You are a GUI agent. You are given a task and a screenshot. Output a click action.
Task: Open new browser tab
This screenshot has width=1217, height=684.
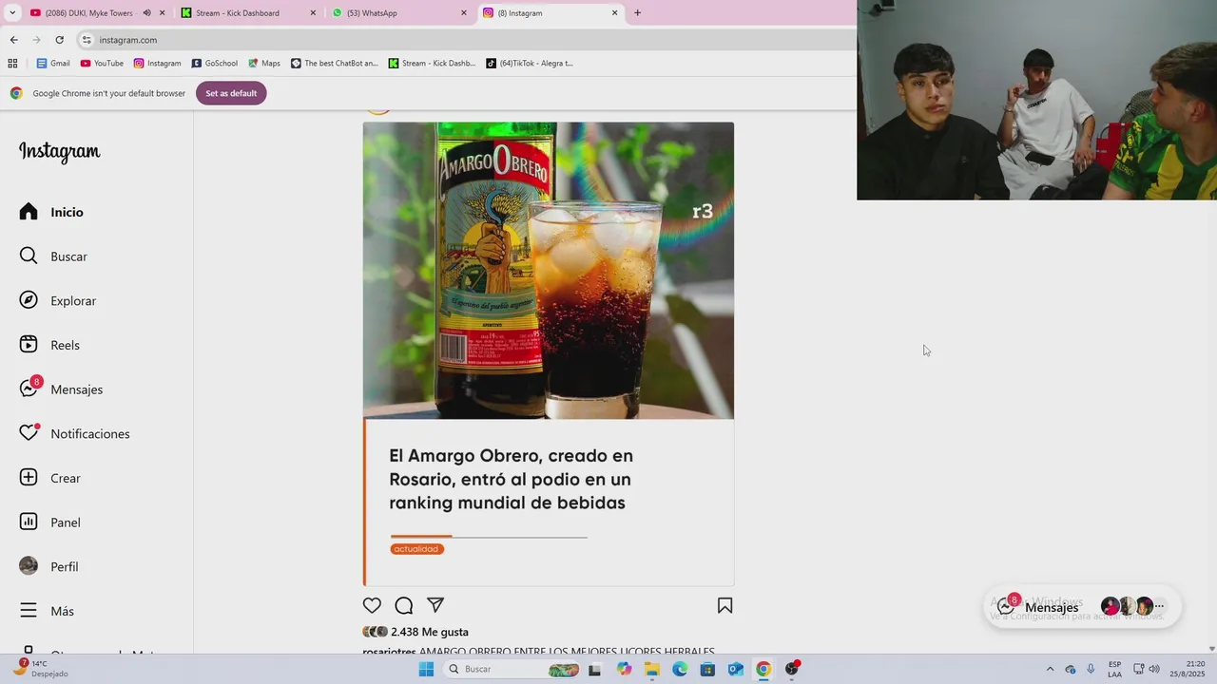pyautogui.click(x=637, y=13)
